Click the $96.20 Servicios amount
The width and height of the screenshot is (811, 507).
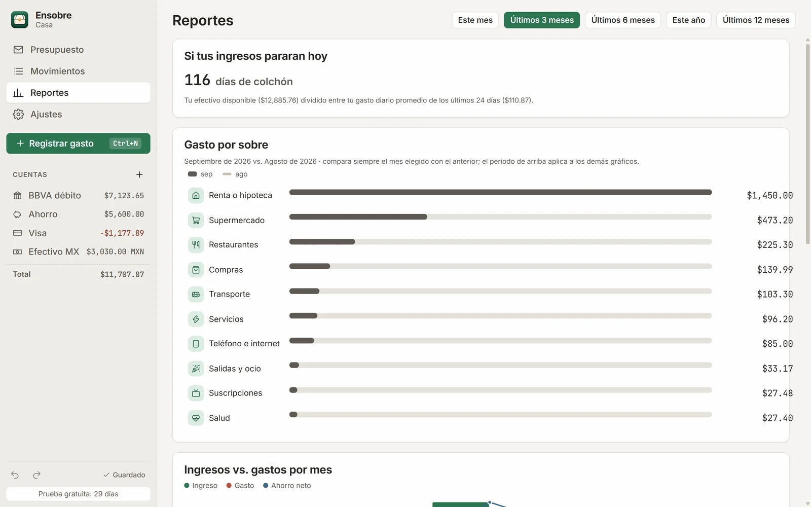coord(777,319)
